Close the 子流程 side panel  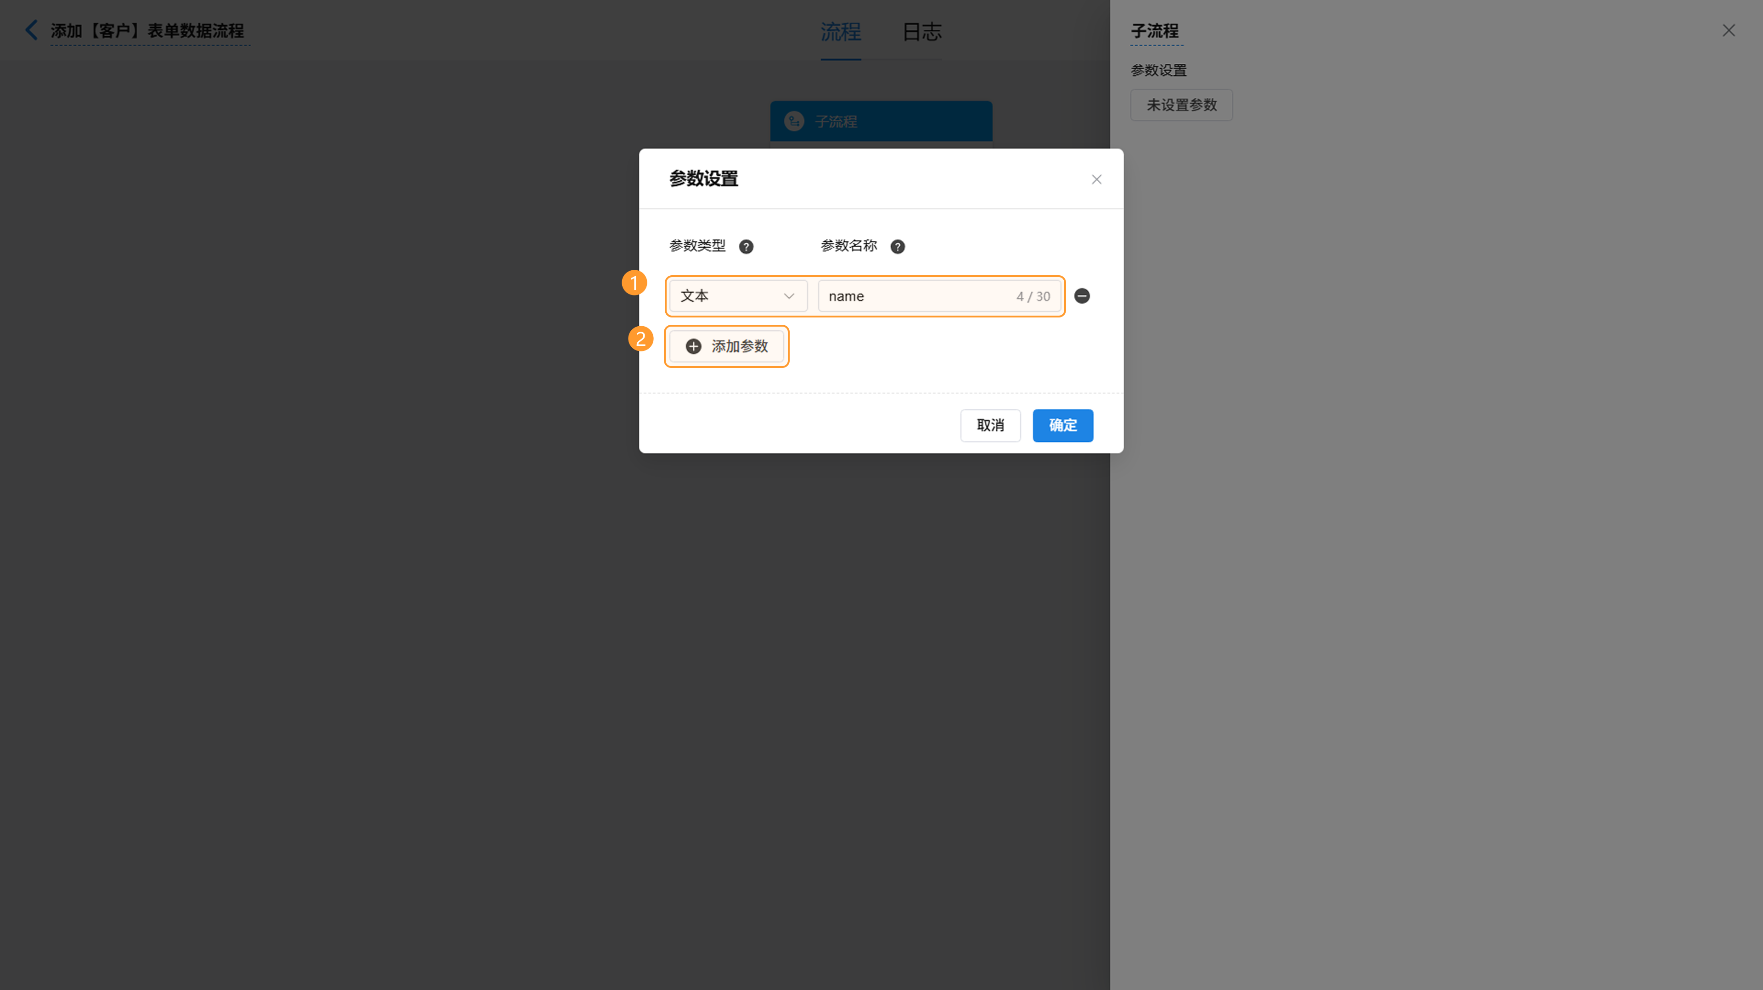pos(1729,30)
